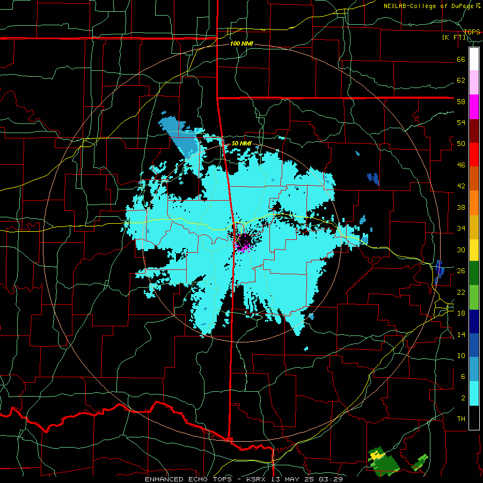This screenshot has width=483, height=483.
Task: Click the medium blue 18 legend swatch
Action: click(x=474, y=345)
